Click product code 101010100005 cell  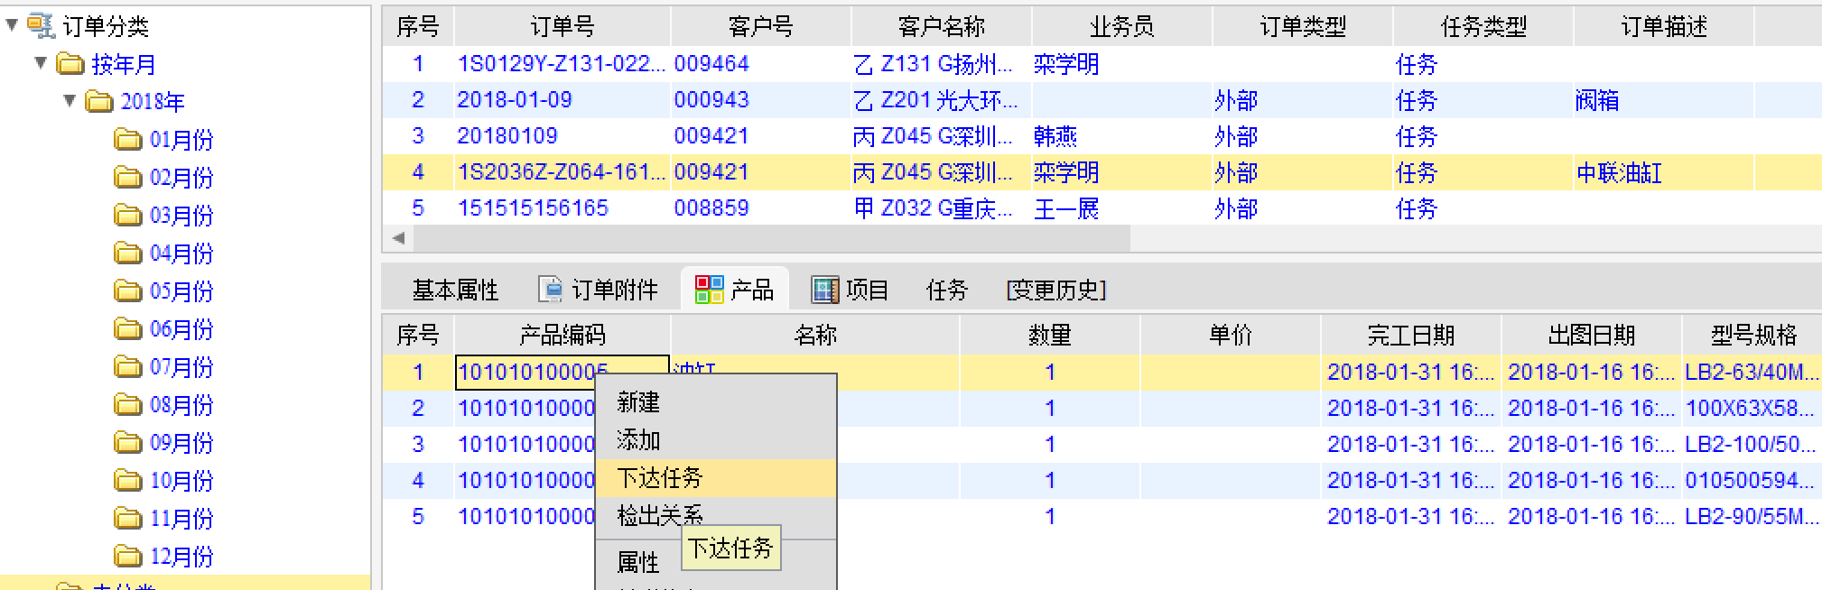point(562,372)
